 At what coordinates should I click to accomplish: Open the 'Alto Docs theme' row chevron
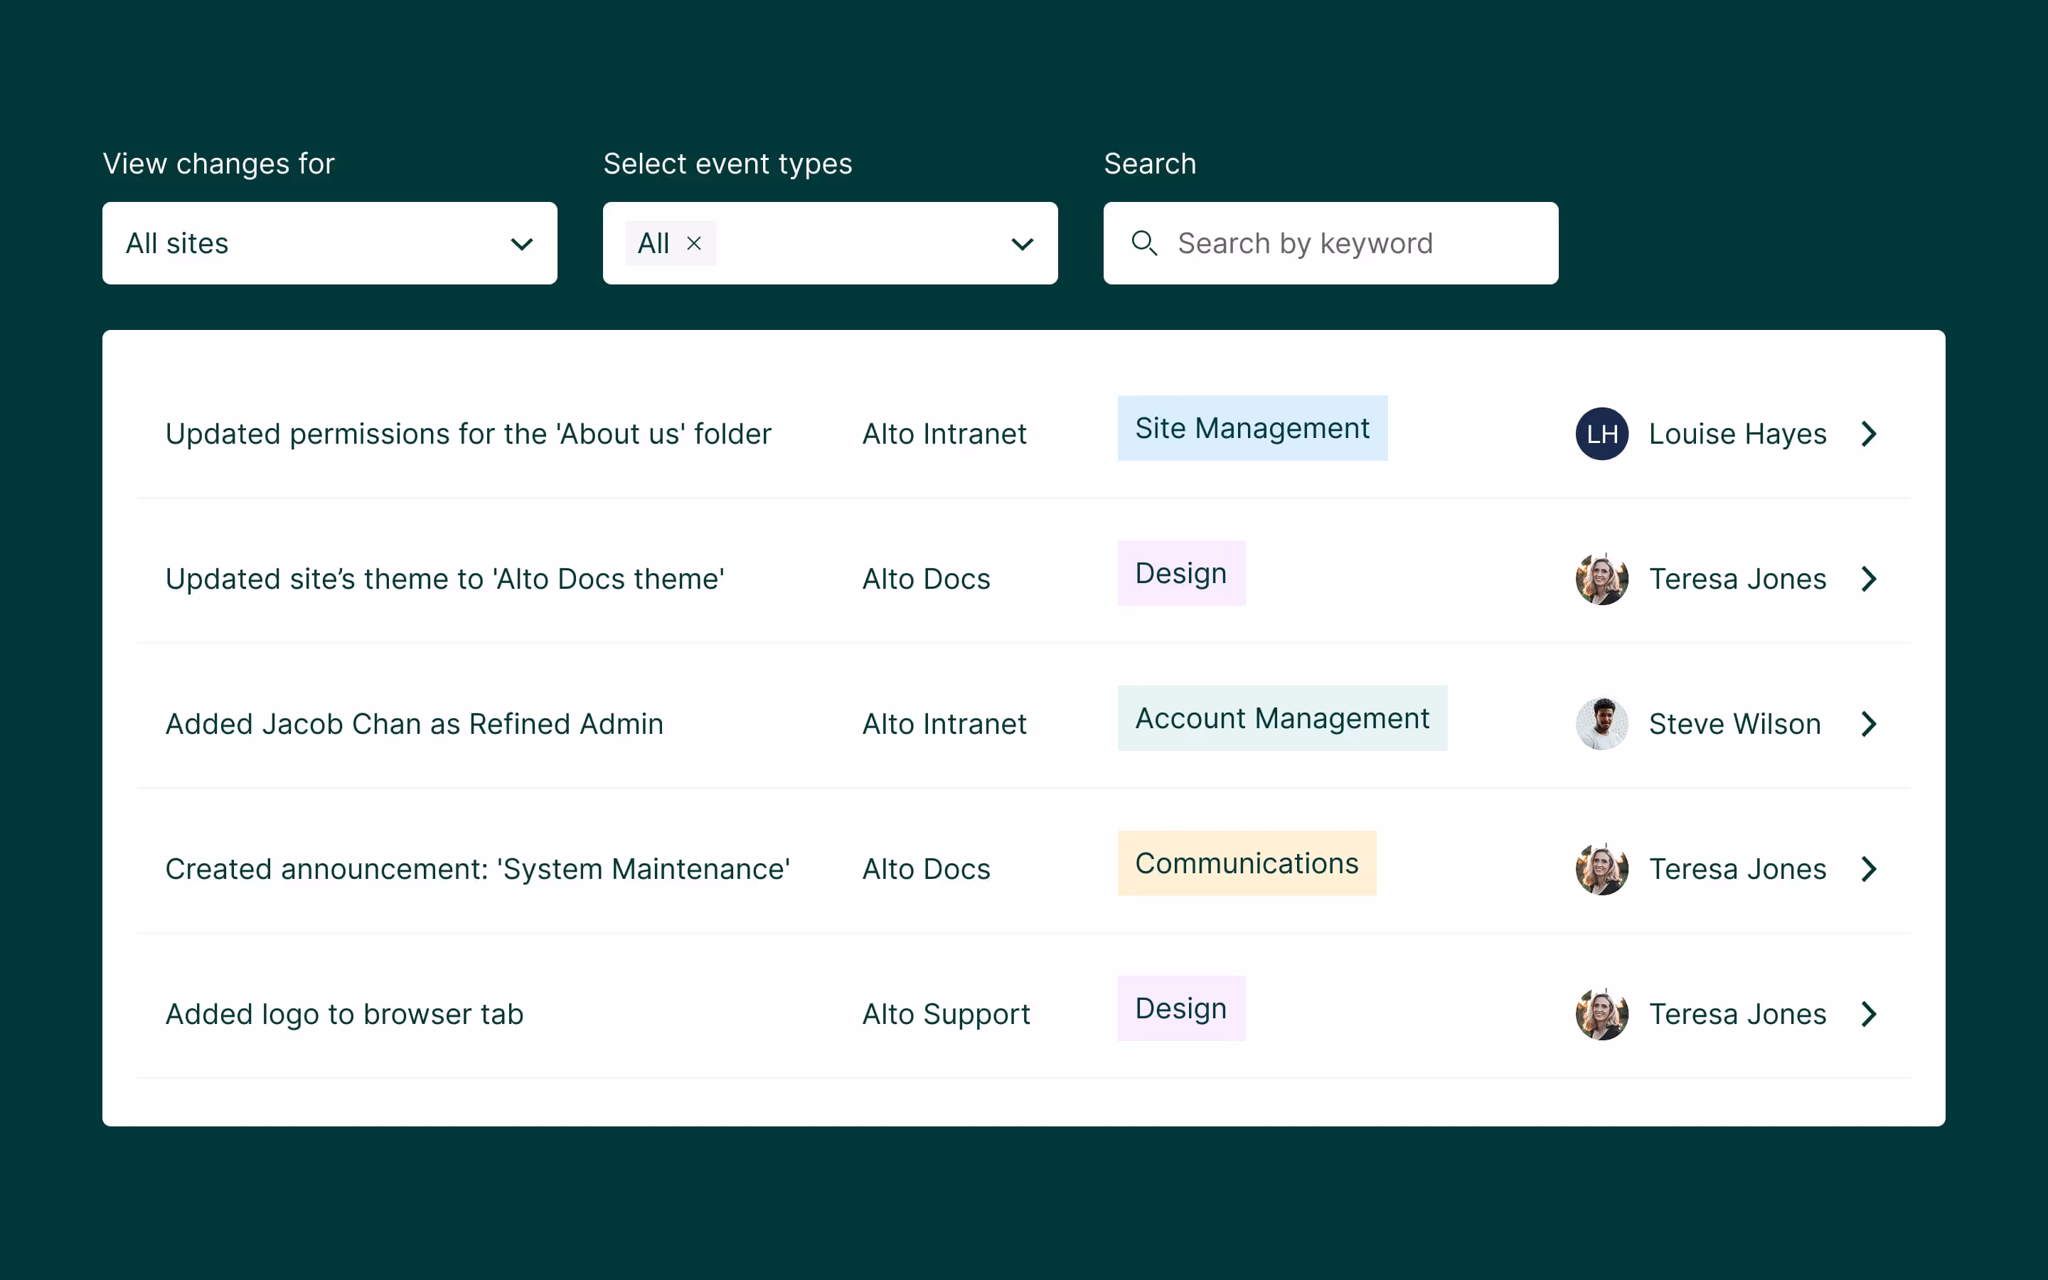tap(1870, 579)
